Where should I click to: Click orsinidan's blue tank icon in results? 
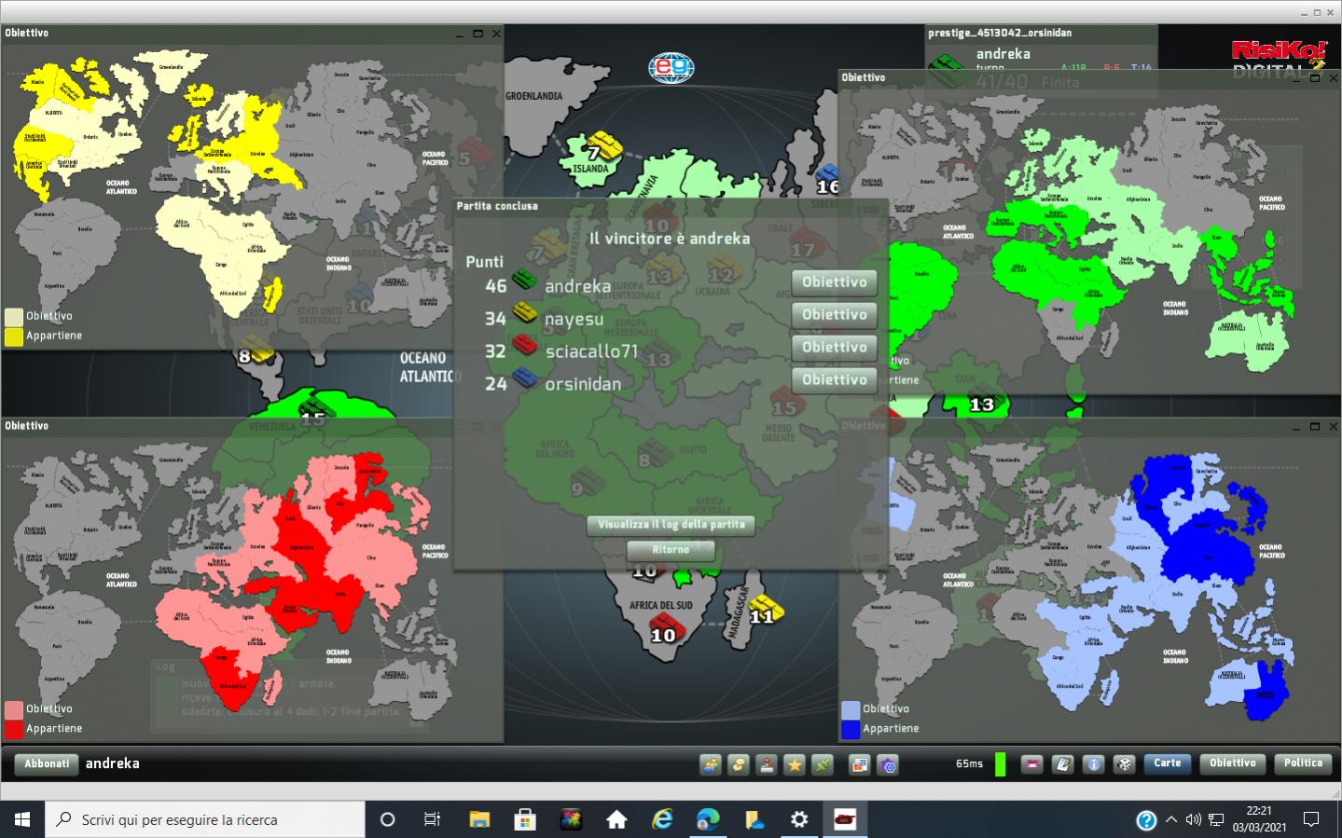[x=524, y=378]
